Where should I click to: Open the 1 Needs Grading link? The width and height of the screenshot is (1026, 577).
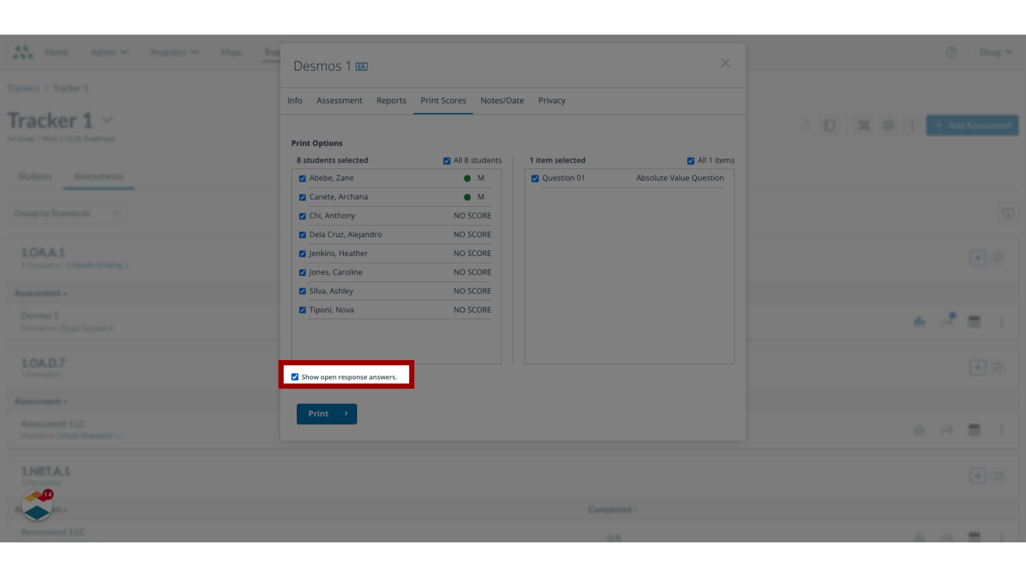pyautogui.click(x=97, y=265)
